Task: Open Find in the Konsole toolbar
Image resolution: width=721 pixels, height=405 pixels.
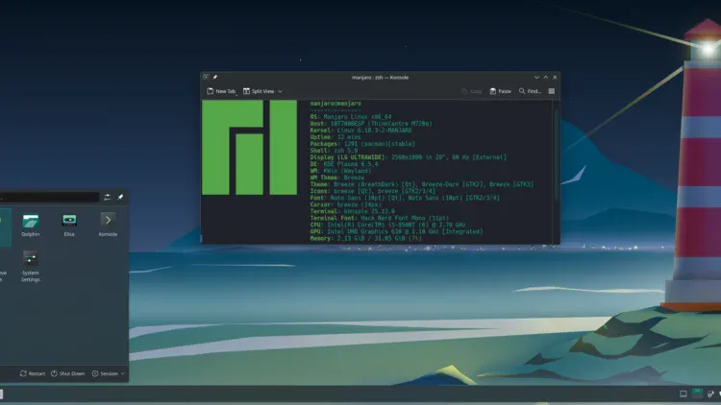Action: pos(531,91)
